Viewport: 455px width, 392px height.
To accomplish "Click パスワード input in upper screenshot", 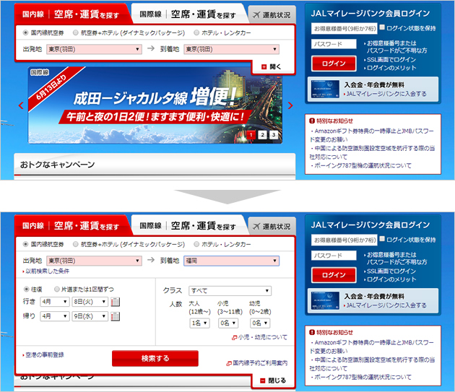I will tap(334, 44).
